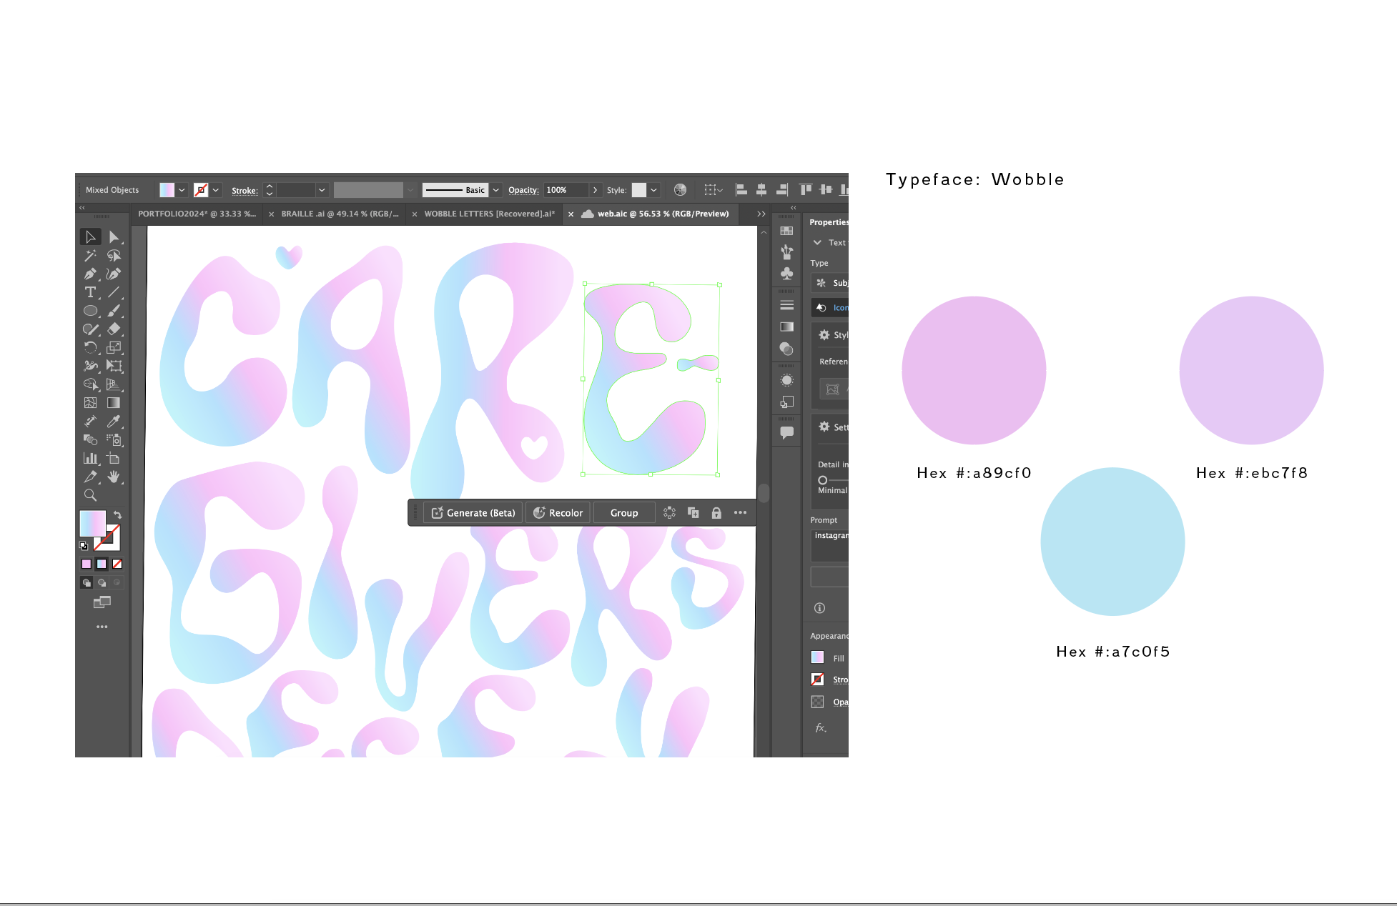
Task: Click the gradient Fill swatch in toolbar
Action: 92,523
